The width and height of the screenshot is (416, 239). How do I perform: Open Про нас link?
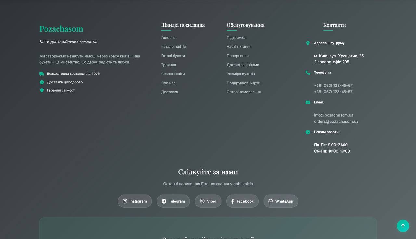click(168, 83)
